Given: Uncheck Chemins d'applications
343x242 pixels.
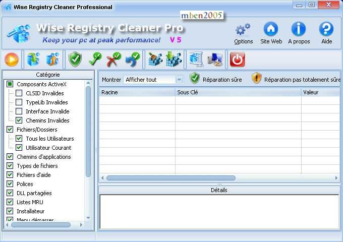Looking at the screenshot, I should point(10,156).
